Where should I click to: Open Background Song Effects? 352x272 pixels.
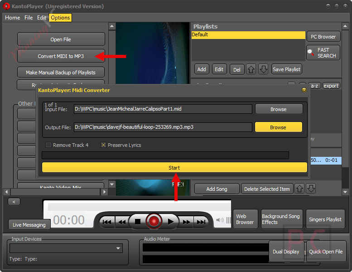coord(282,219)
